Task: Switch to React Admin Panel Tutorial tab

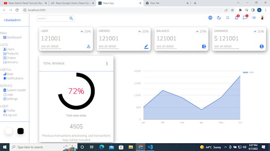Action: pos(25,3)
